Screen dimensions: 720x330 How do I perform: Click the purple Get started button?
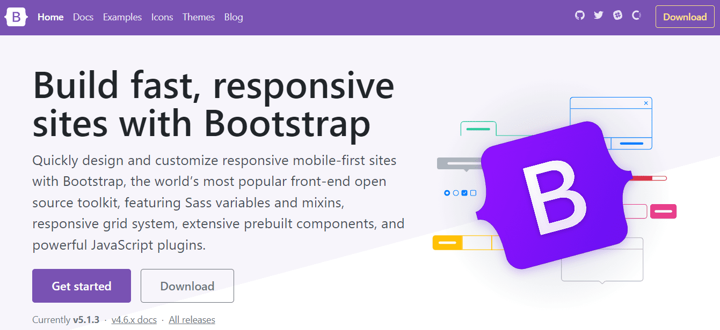pyautogui.click(x=82, y=286)
